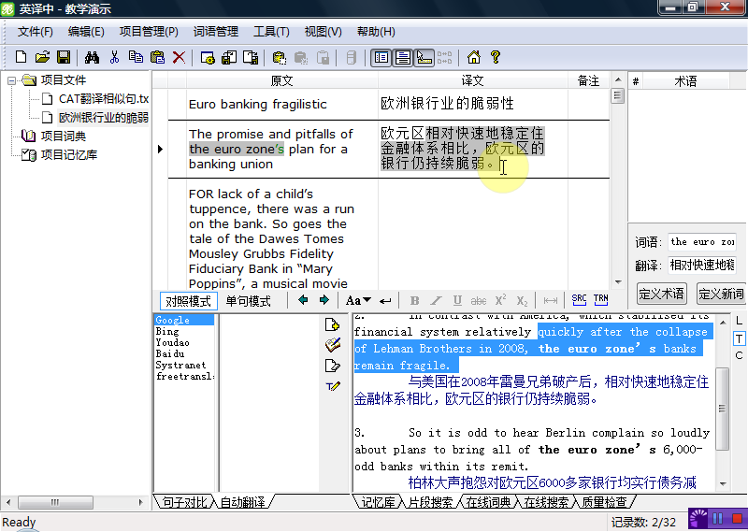Go to Home with the house icon
The width and height of the screenshot is (748, 532).
pyautogui.click(x=474, y=57)
